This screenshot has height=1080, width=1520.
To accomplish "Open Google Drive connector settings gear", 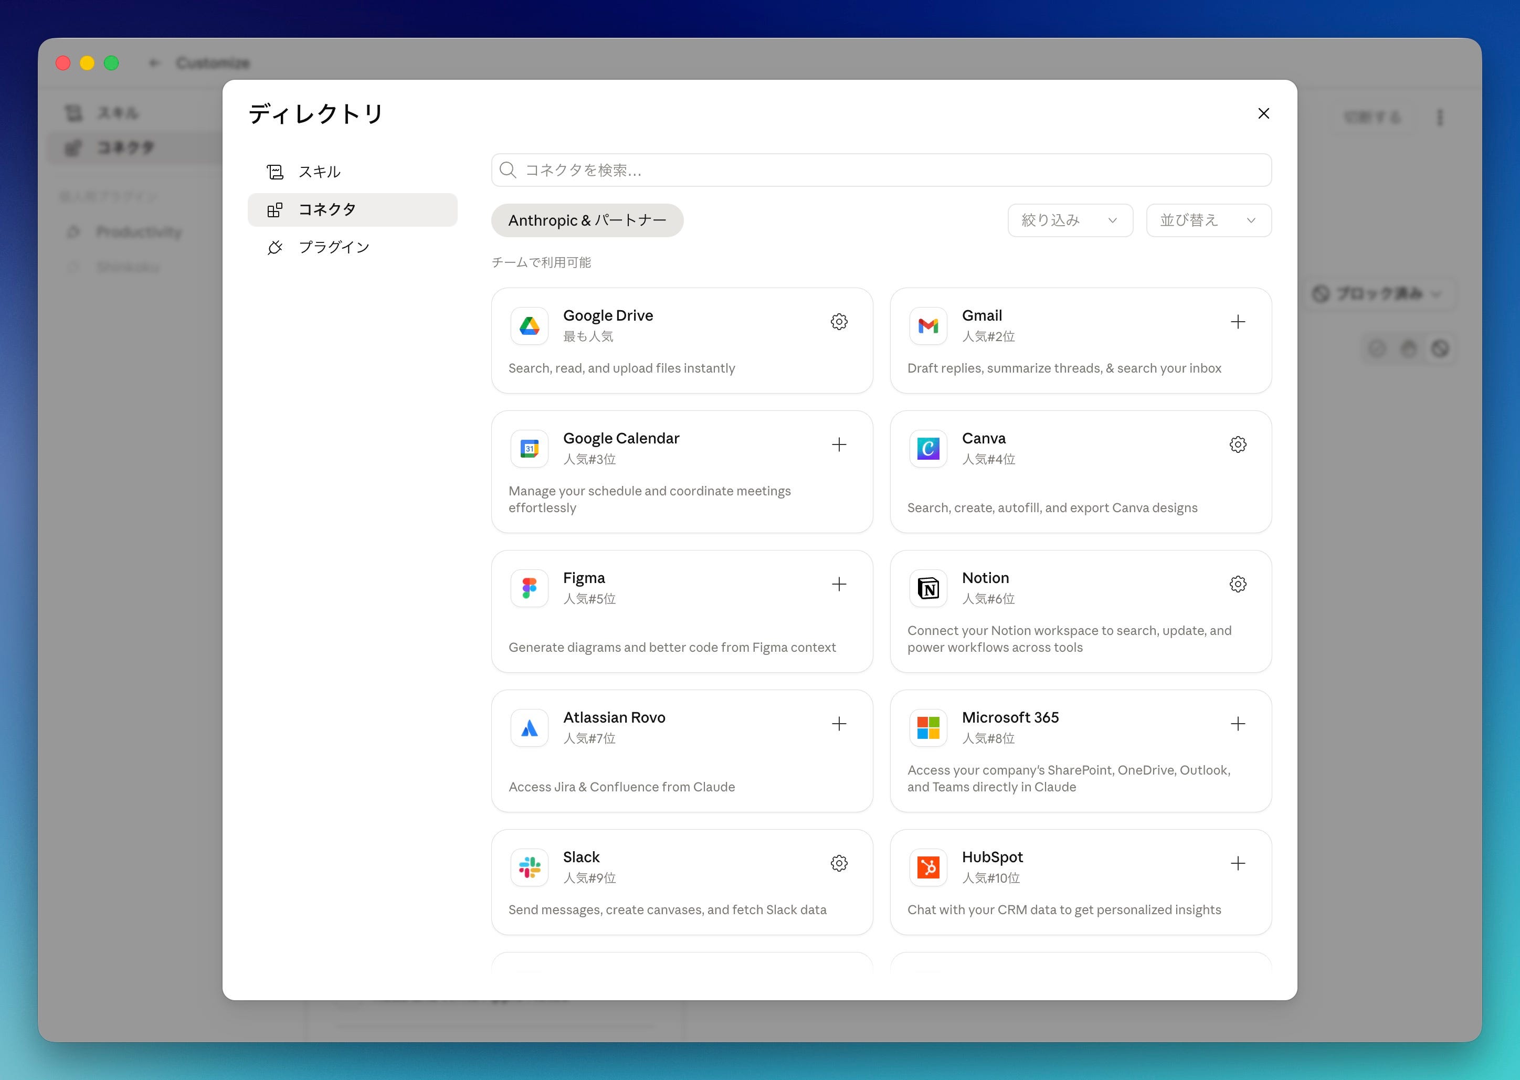I will [839, 322].
